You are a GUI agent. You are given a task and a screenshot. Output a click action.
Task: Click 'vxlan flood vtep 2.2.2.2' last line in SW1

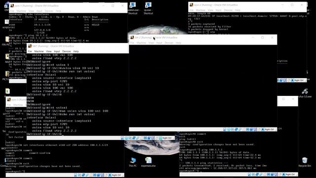pyautogui.click(x=54, y=131)
